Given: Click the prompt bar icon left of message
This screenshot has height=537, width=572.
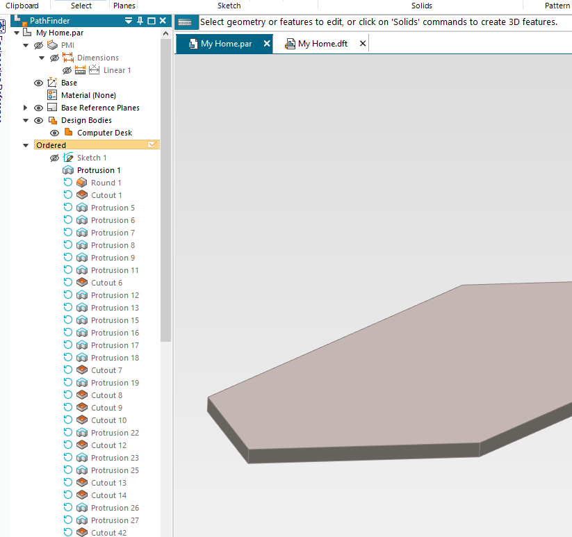Looking at the screenshot, I should [x=184, y=22].
